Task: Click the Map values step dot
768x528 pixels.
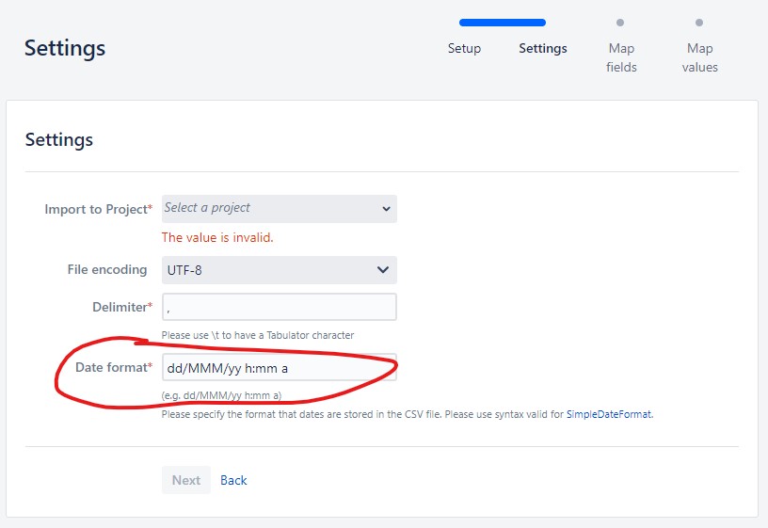Action: pyautogui.click(x=699, y=23)
